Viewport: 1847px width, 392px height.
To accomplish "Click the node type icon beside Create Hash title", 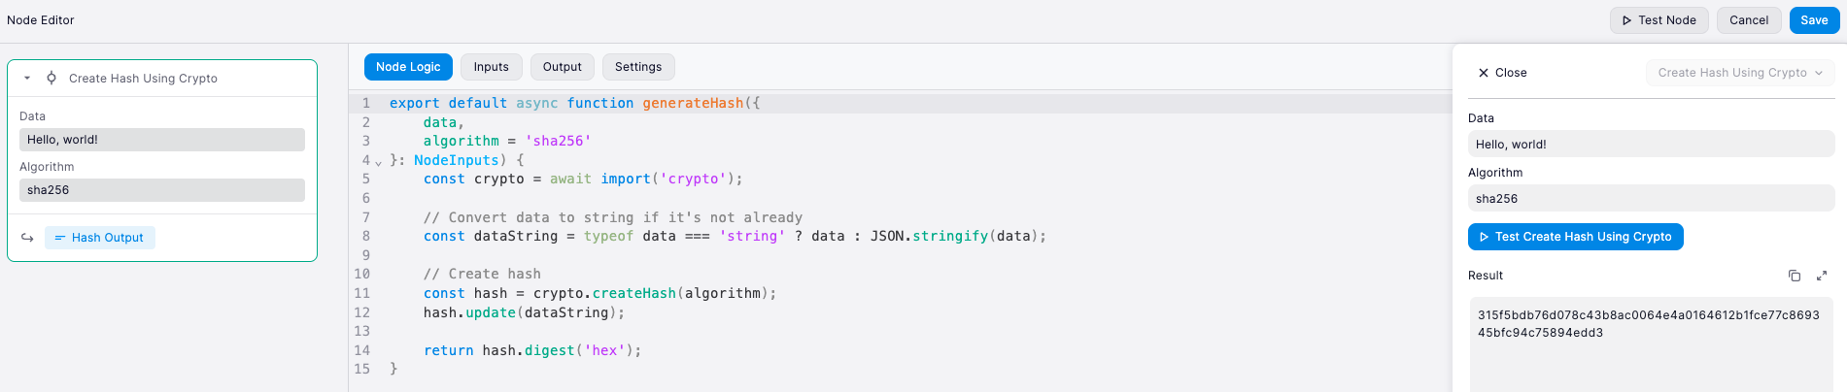I will 51,79.
